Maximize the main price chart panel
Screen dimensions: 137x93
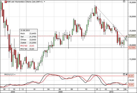[x=124, y=2]
